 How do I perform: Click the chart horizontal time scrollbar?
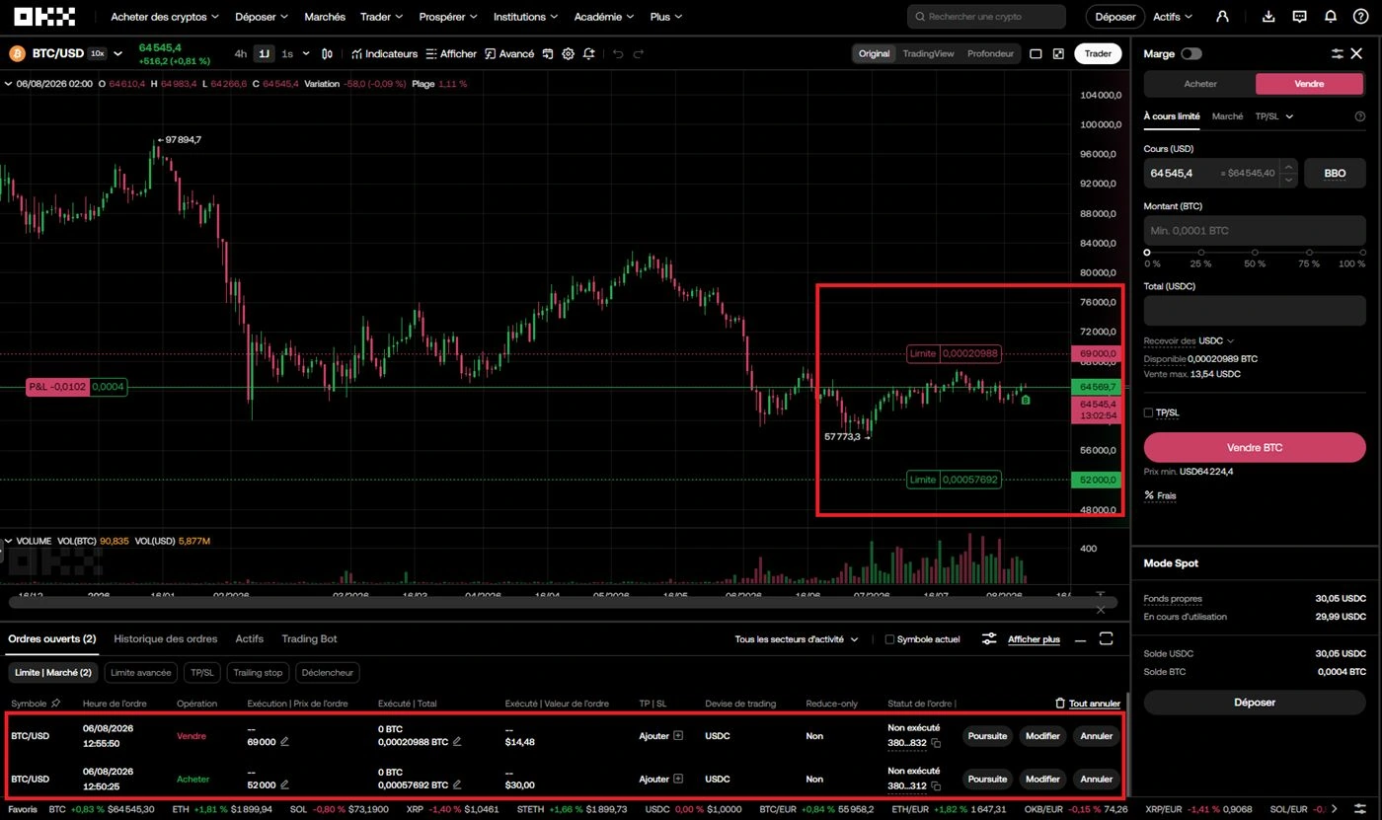click(563, 601)
